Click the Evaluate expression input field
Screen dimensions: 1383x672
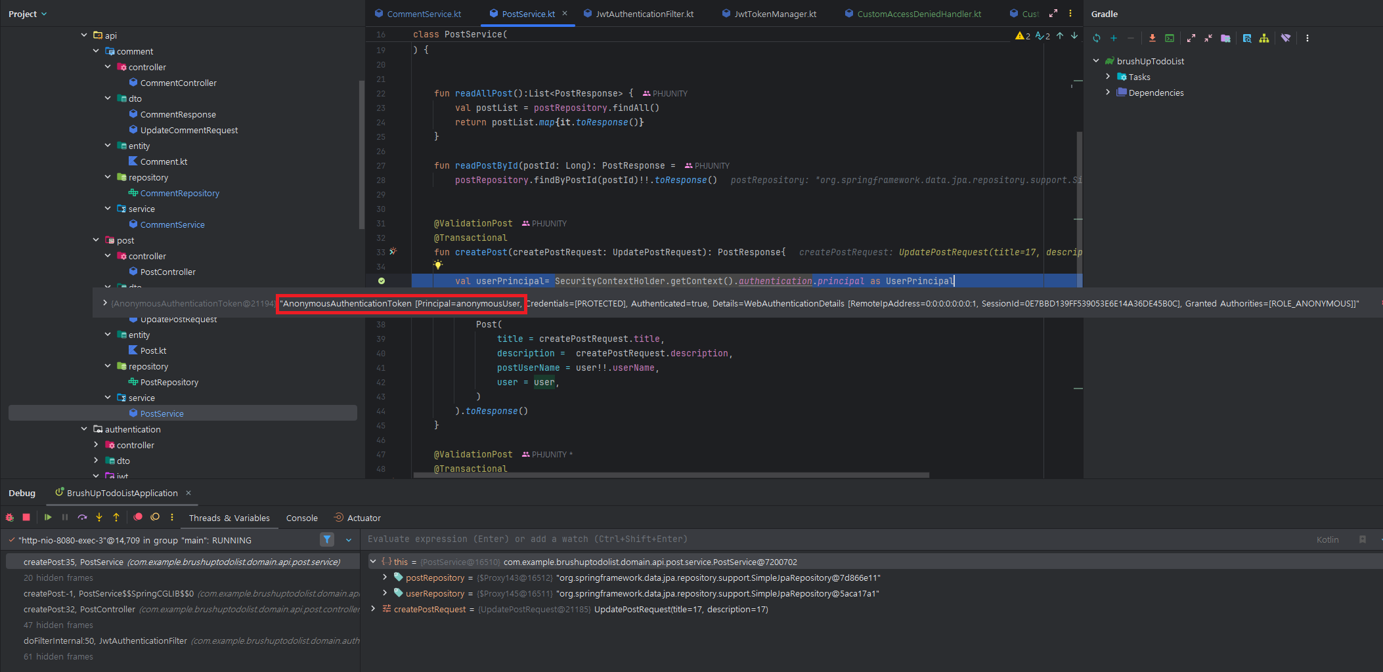(834, 539)
